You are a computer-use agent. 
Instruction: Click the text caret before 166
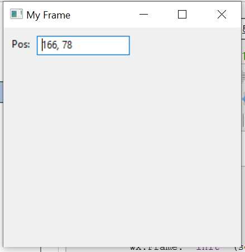(42, 45)
